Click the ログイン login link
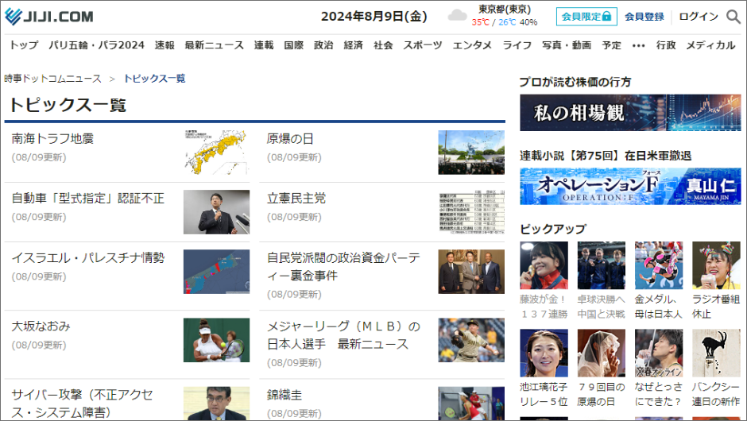 [x=698, y=17]
